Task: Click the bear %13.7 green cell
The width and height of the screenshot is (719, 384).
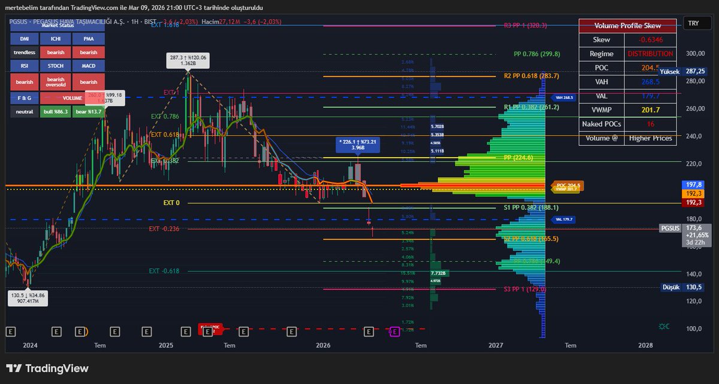Action: [x=88, y=111]
